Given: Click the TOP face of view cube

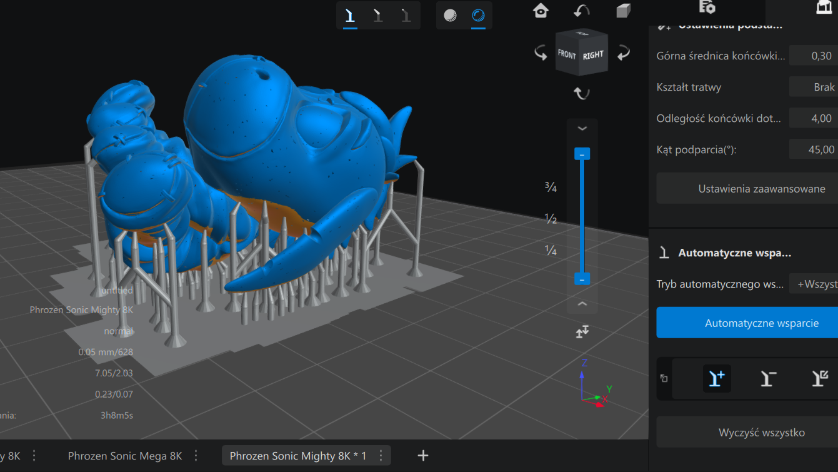Looking at the screenshot, I should [x=582, y=33].
